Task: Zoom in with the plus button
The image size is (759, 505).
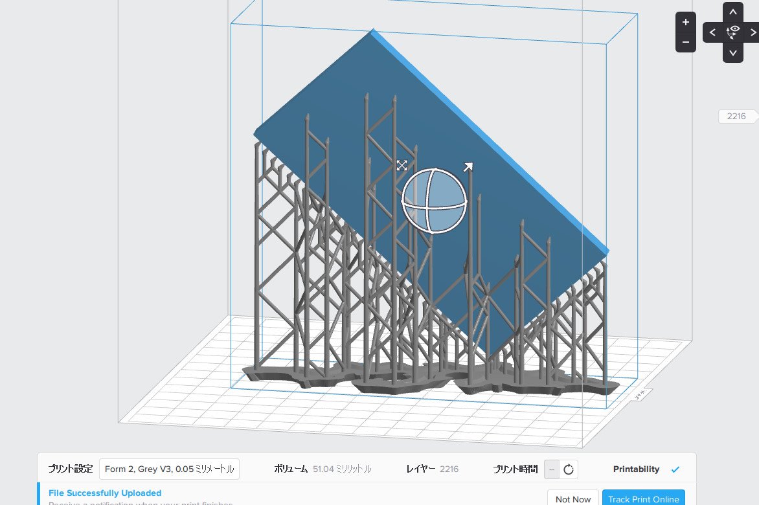Action: tap(685, 22)
